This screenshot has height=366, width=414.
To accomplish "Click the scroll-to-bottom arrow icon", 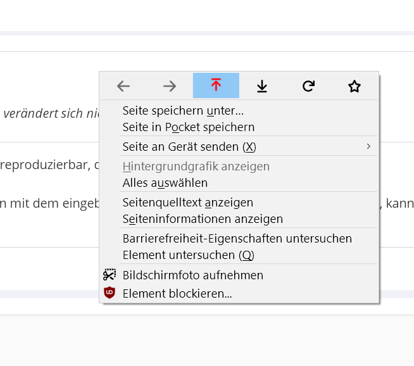I will point(262,86).
